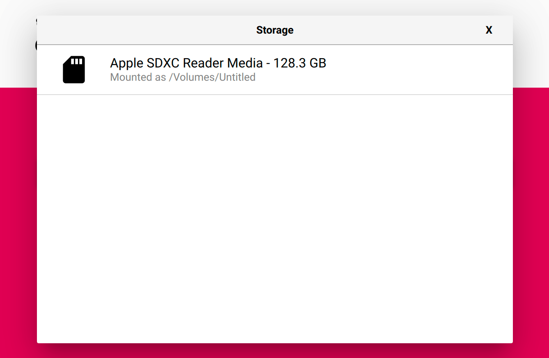Click the center of the empty list area
The height and width of the screenshot is (358, 549).
(274, 219)
